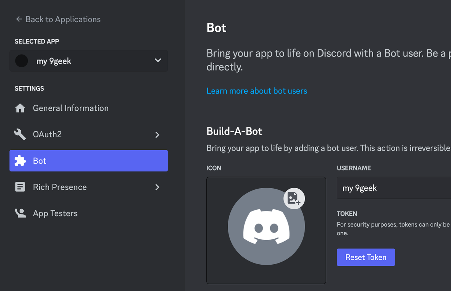Click the Build-A-Bot section heading

click(234, 131)
